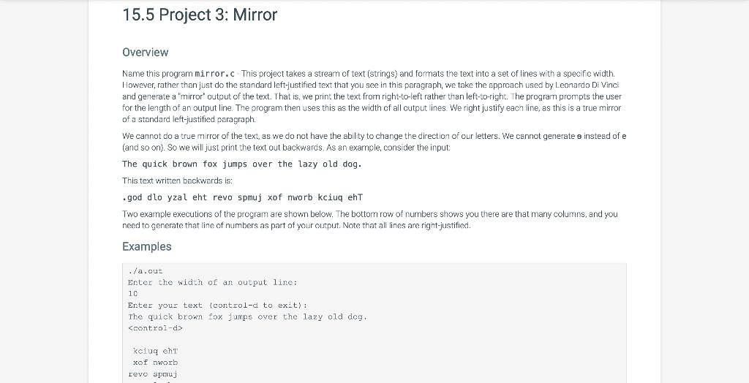The height and width of the screenshot is (383, 749).
Task: Click the '15.5 Project 3: Mirror' title
Action: point(200,15)
